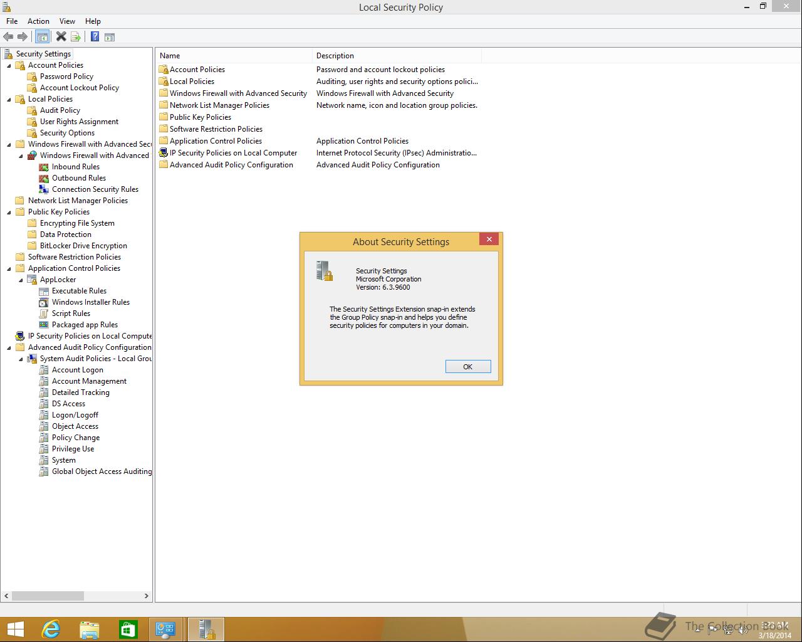
Task: Click Control Panel taskbar icon
Action: coord(166,629)
